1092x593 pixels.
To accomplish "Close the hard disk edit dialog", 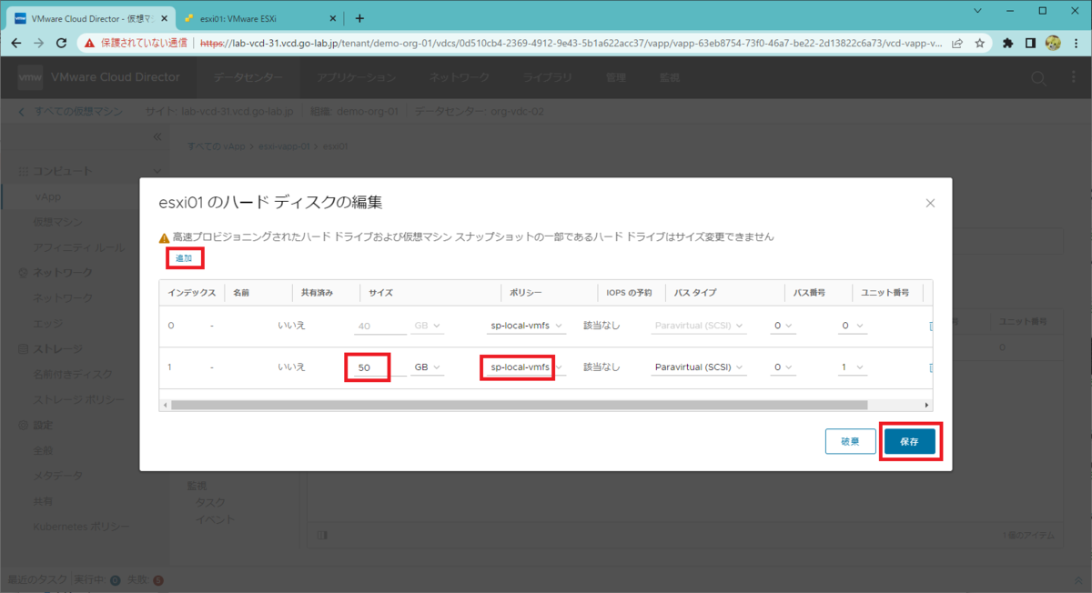I will click(930, 204).
